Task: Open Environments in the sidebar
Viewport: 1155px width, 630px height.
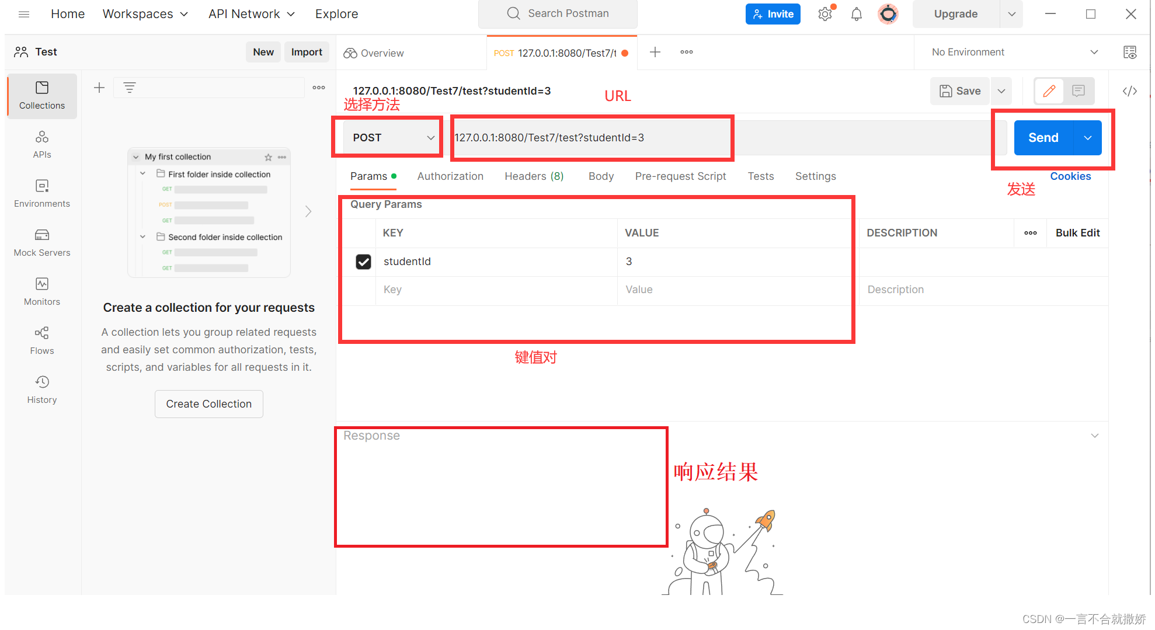Action: tap(42, 194)
